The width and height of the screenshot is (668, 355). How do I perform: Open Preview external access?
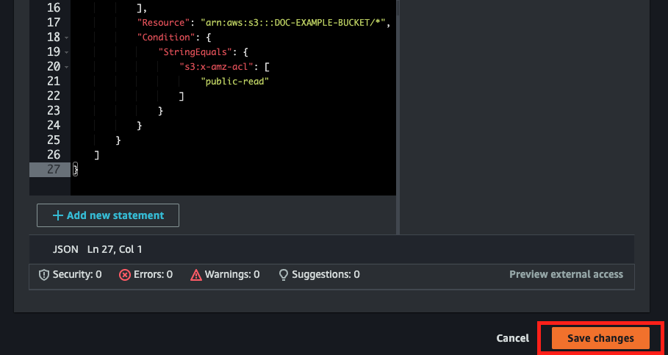pyautogui.click(x=566, y=274)
